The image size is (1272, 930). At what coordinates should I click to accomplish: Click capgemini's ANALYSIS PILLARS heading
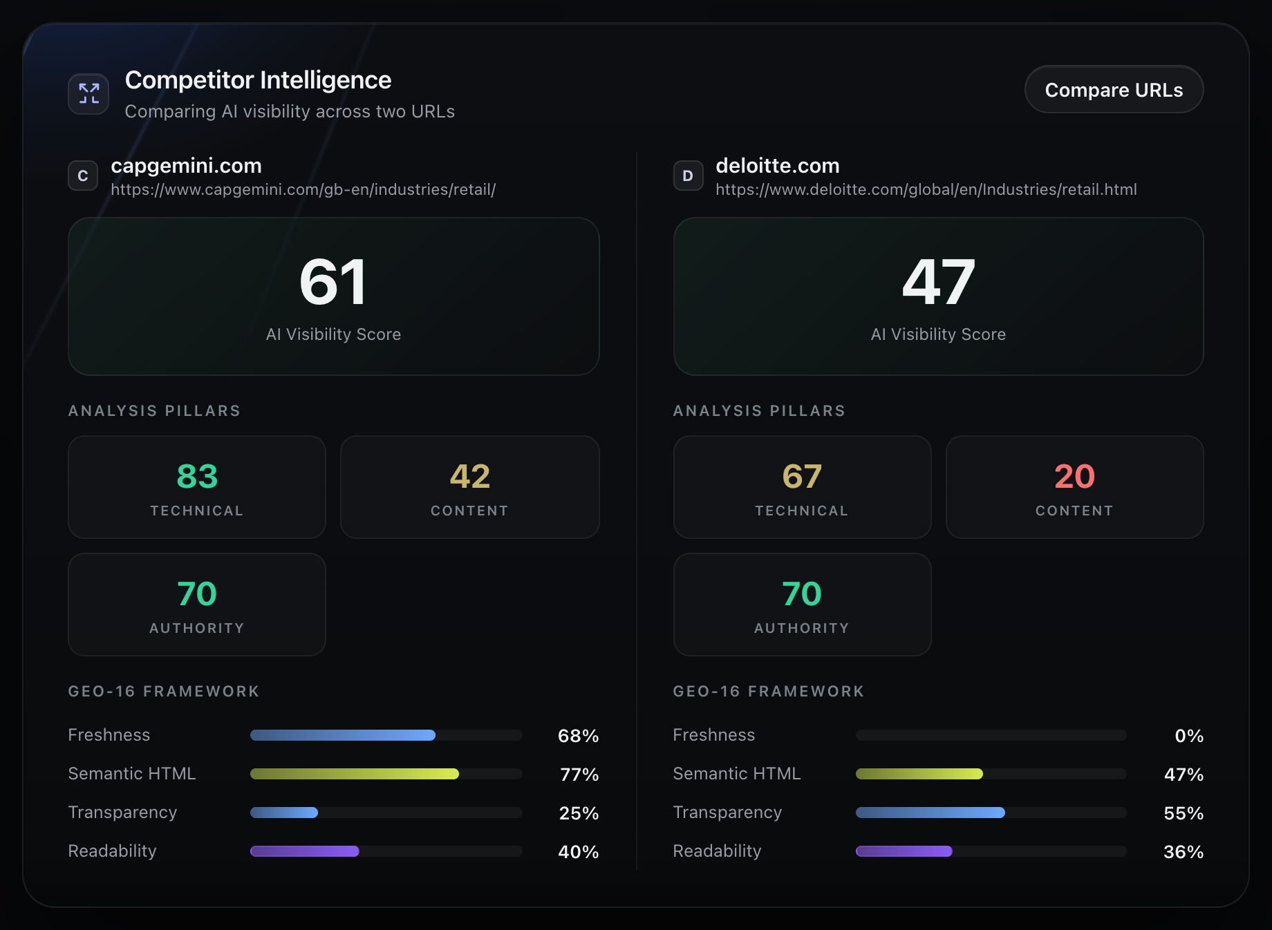[154, 411]
